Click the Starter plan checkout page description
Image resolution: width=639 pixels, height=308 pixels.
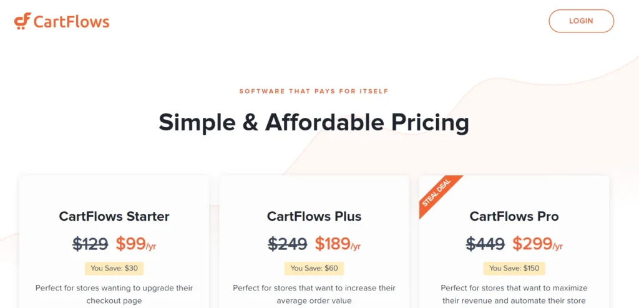point(114,294)
